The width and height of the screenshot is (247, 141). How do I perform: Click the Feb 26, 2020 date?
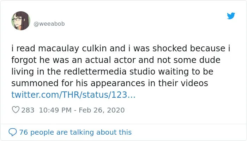[x=102, y=110]
